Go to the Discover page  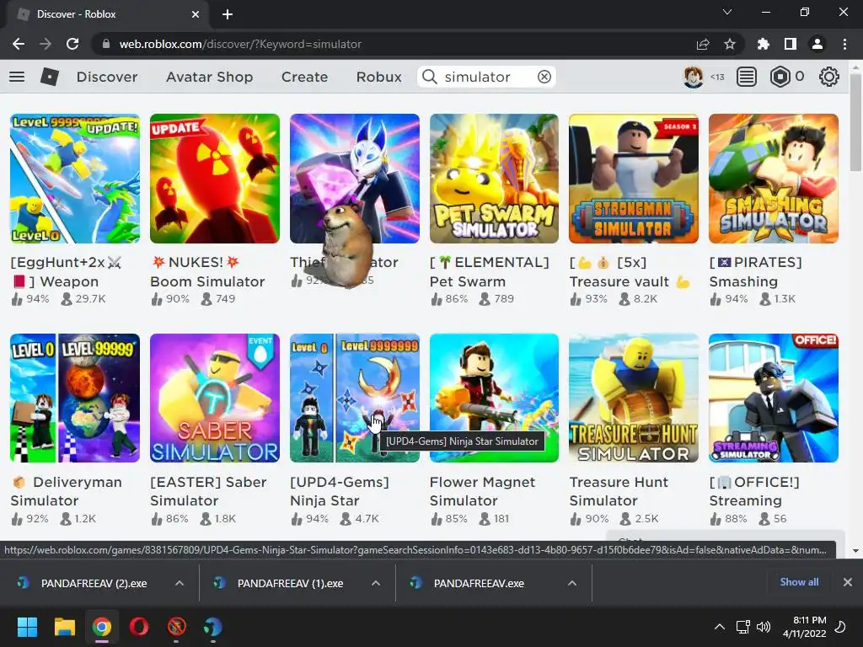coord(107,77)
